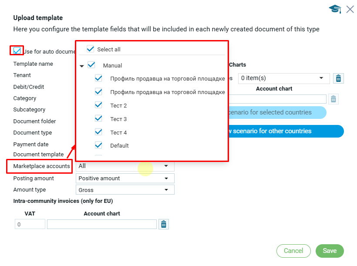Open the Posting amount dropdown
The width and height of the screenshot is (357, 266).
click(125, 178)
